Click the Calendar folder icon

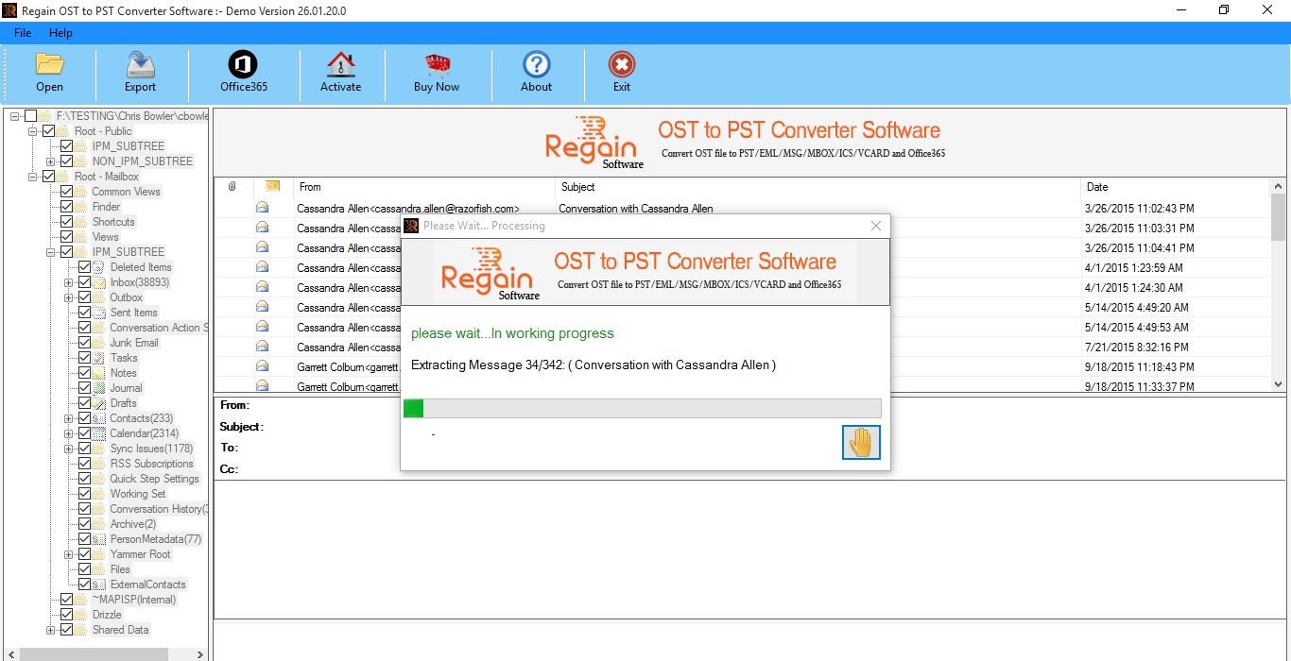98,433
